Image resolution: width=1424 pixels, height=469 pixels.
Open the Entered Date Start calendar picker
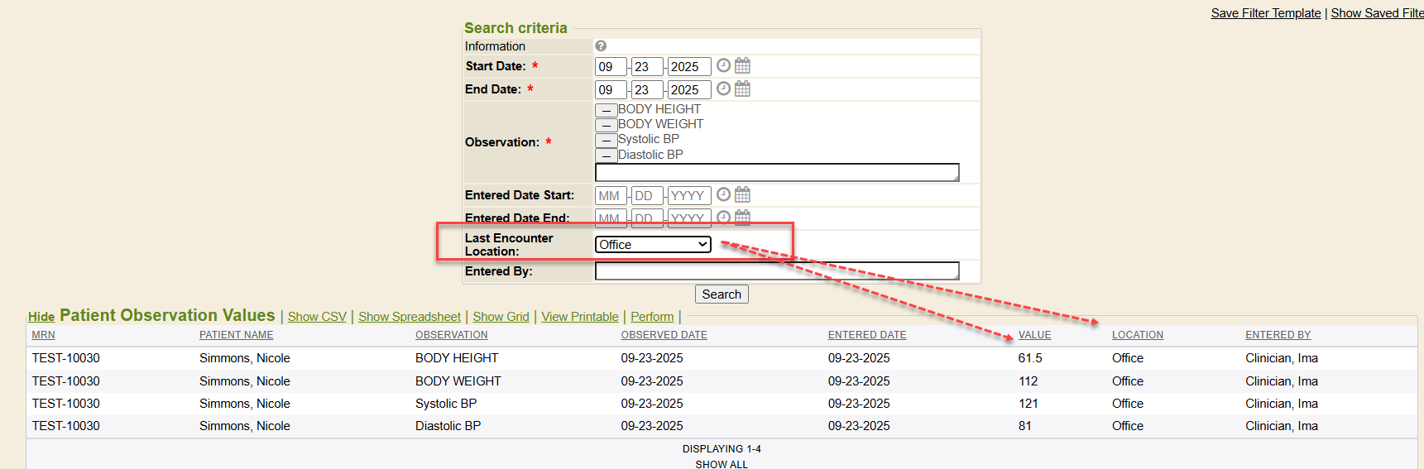click(742, 194)
